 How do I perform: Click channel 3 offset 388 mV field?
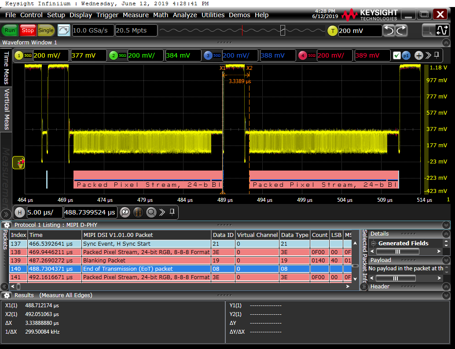point(278,55)
